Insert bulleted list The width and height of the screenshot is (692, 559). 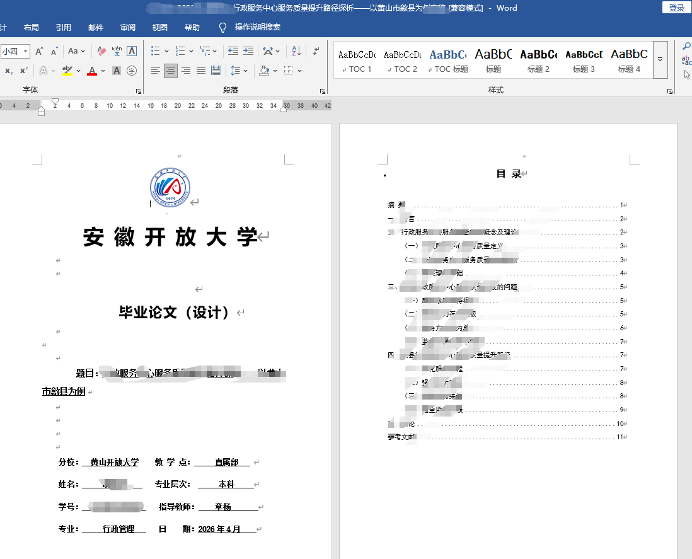tap(155, 51)
